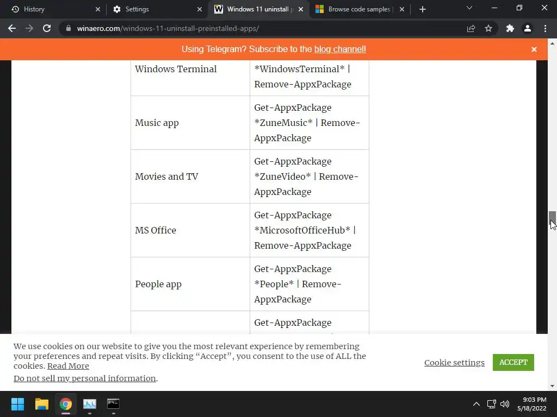Open Chrome extensions puzzle icon
This screenshot has width=557, height=417.
[510, 28]
